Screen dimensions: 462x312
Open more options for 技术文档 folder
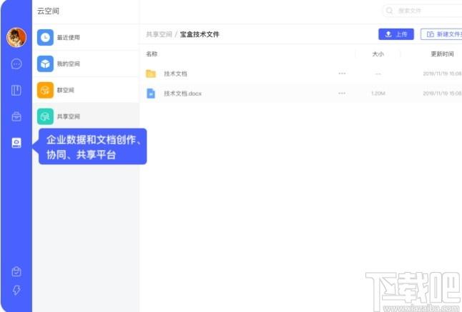click(342, 74)
